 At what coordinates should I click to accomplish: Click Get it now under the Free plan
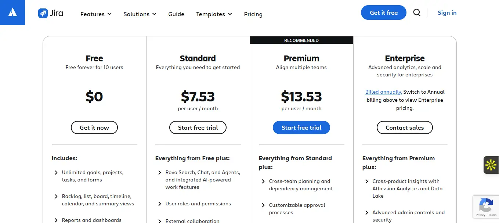click(94, 127)
